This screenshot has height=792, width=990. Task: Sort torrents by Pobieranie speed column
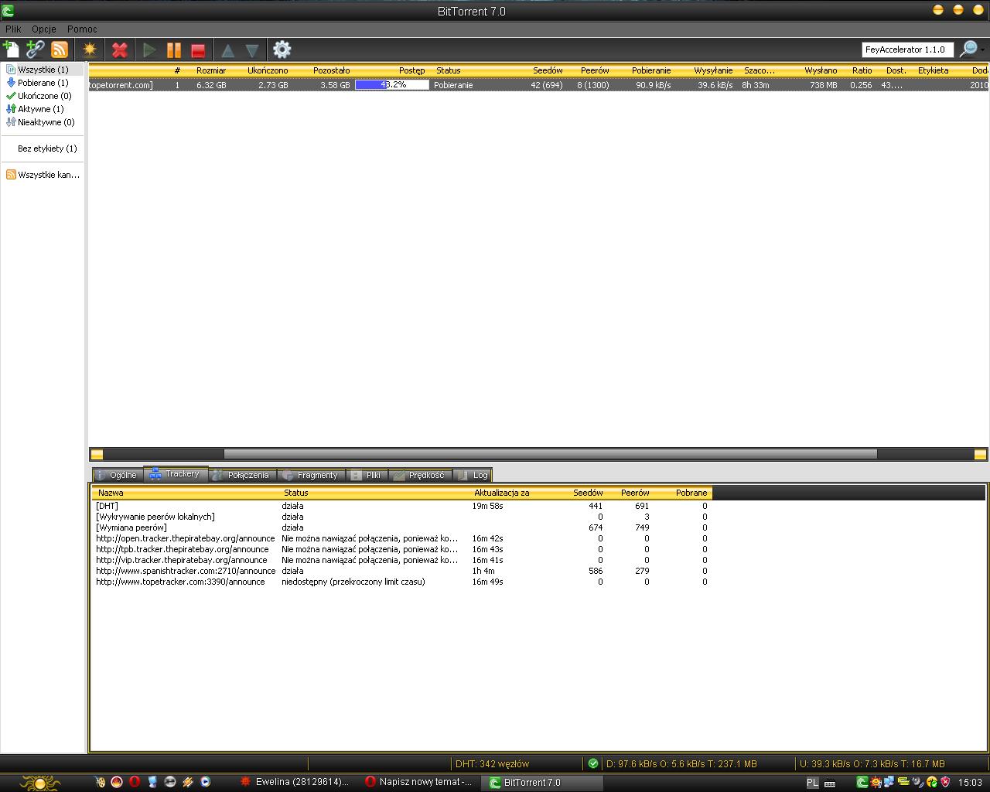point(651,70)
